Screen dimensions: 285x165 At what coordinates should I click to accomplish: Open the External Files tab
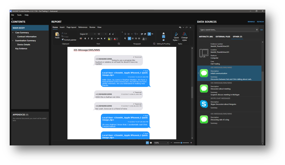[223, 37]
